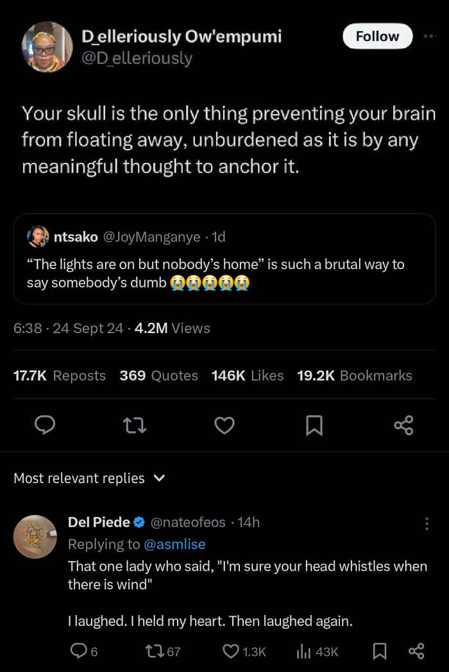Repost Del Piede's reply
This screenshot has height=672, width=449.
(x=155, y=652)
